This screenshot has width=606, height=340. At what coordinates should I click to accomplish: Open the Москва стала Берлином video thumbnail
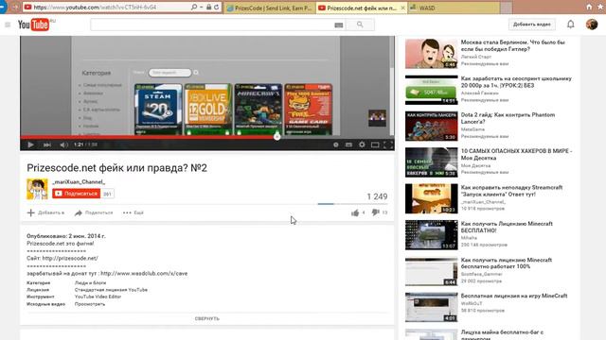tap(432, 53)
